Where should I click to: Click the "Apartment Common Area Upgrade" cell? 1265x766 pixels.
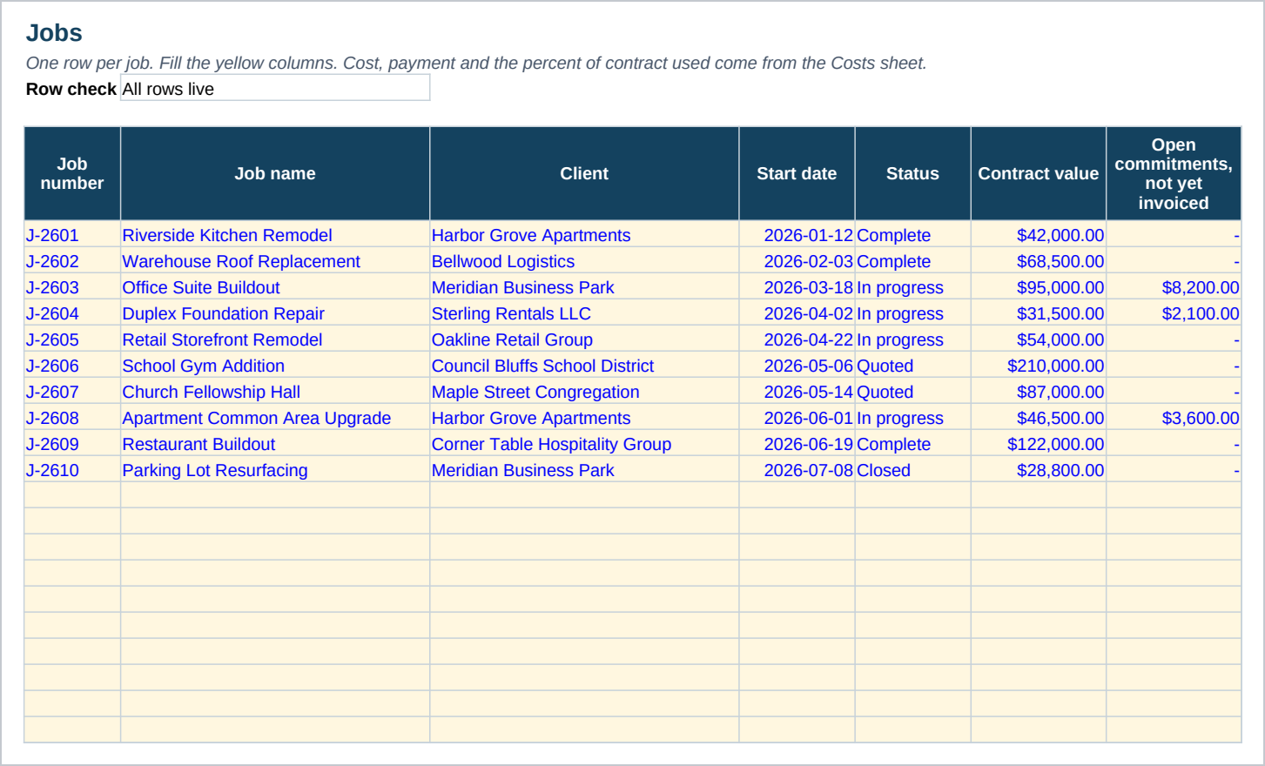275,418
